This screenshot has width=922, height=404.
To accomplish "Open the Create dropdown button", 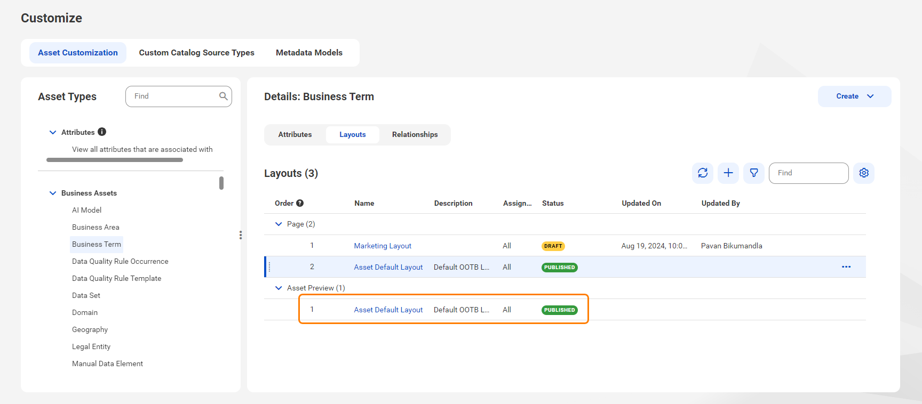I will (x=854, y=96).
